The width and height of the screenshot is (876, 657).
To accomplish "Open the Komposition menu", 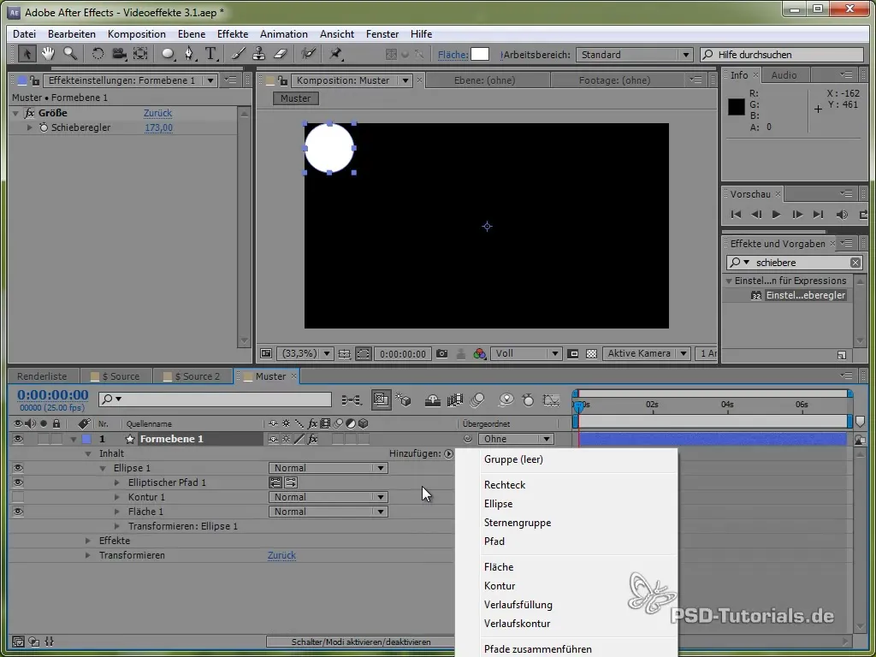I will tap(136, 34).
